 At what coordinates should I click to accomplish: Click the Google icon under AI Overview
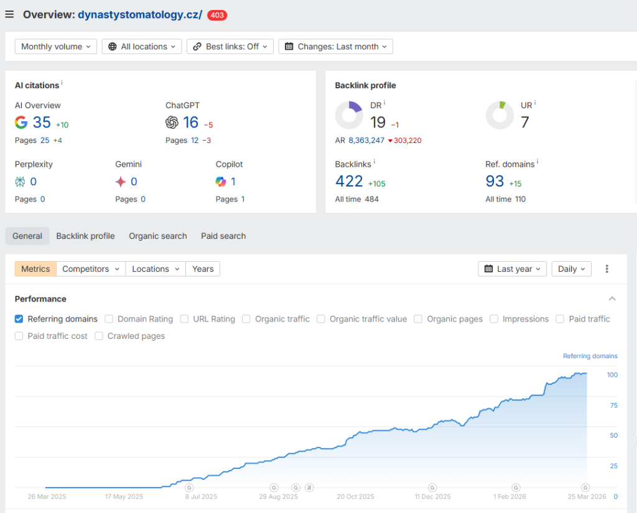[21, 122]
